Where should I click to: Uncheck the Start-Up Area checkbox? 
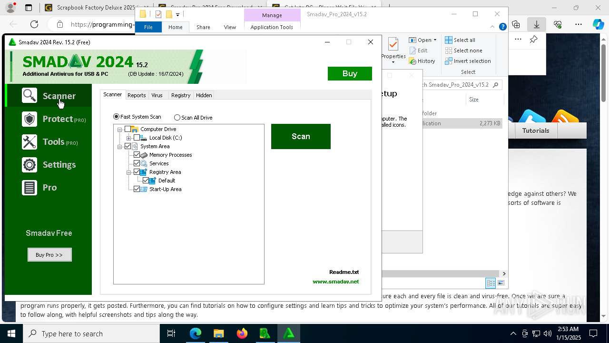pos(137,189)
